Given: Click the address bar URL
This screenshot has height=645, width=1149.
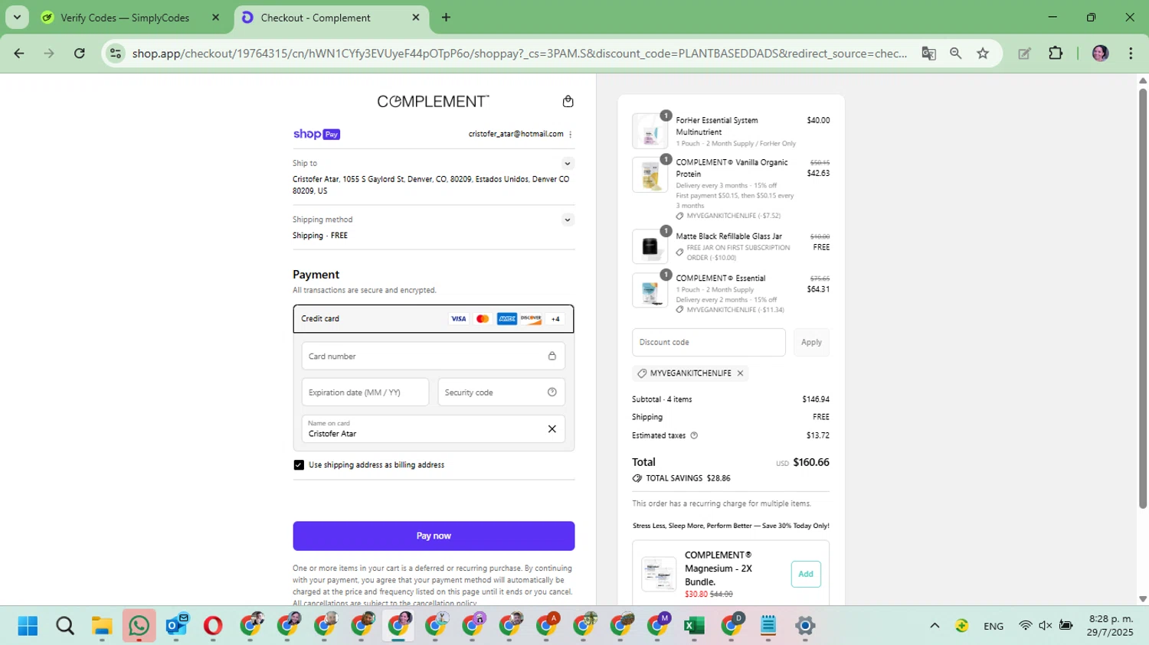Looking at the screenshot, I should coord(519,54).
